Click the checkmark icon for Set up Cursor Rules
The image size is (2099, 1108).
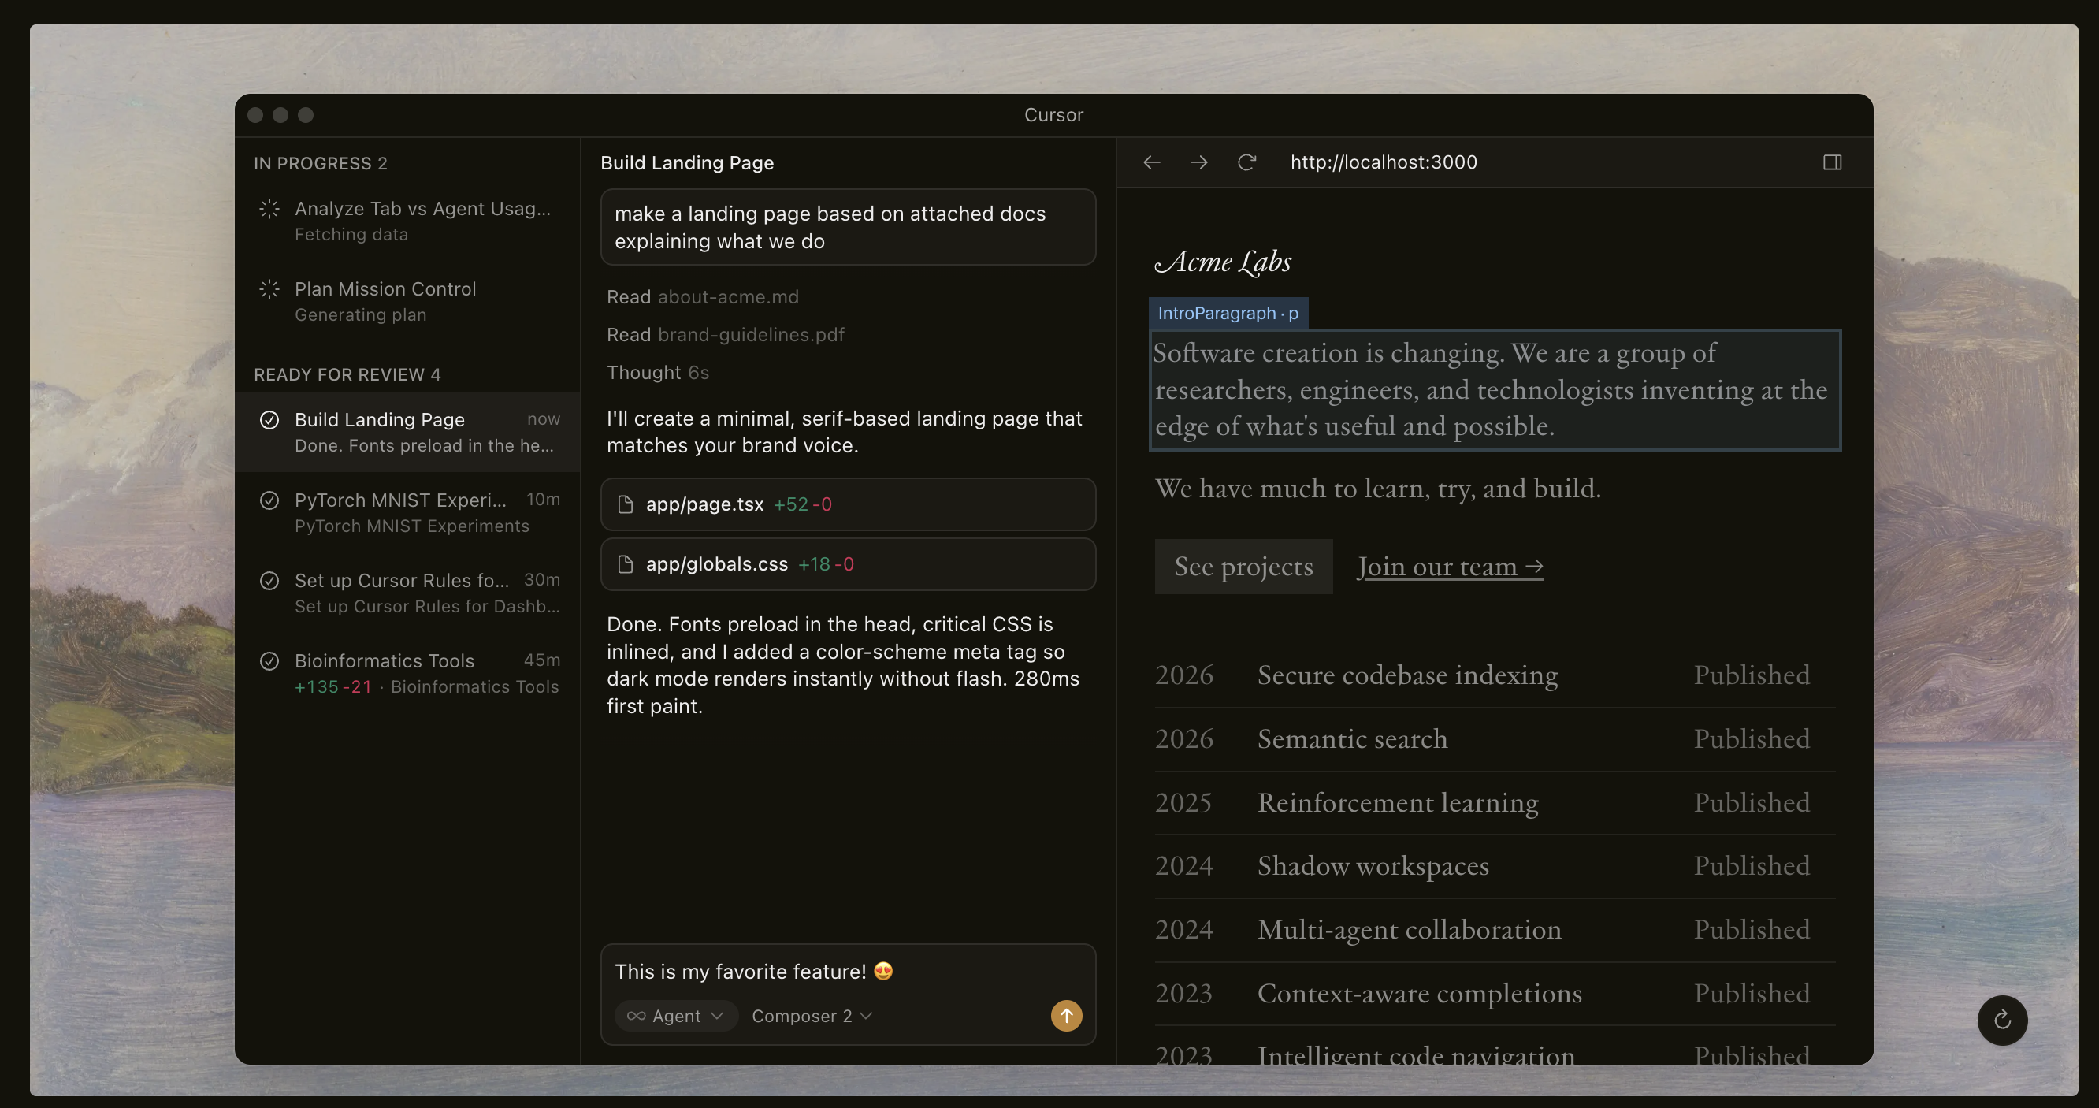click(x=269, y=581)
